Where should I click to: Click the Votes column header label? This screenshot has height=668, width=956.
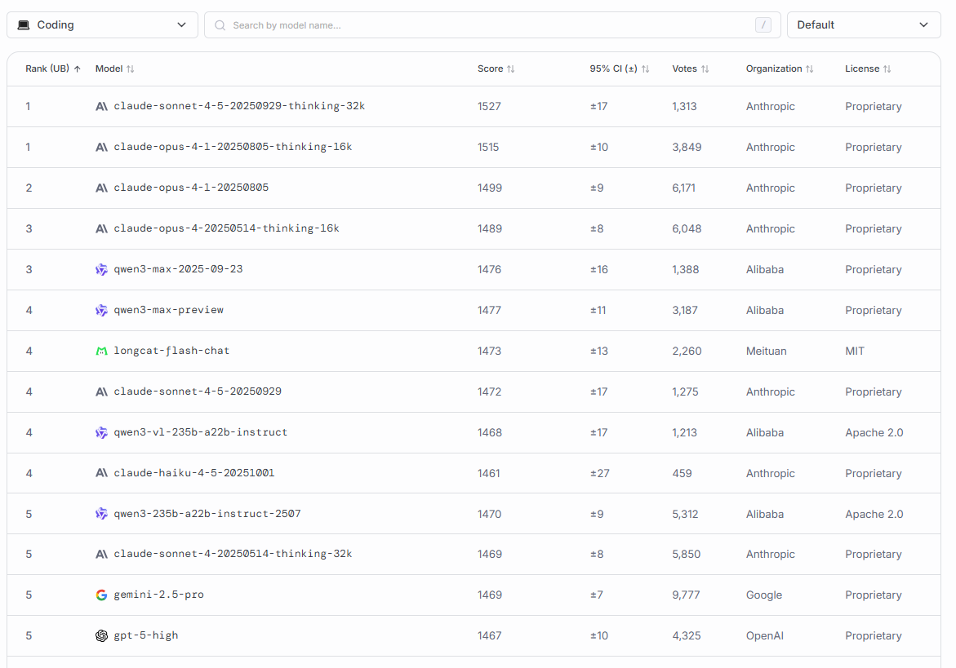[685, 69]
